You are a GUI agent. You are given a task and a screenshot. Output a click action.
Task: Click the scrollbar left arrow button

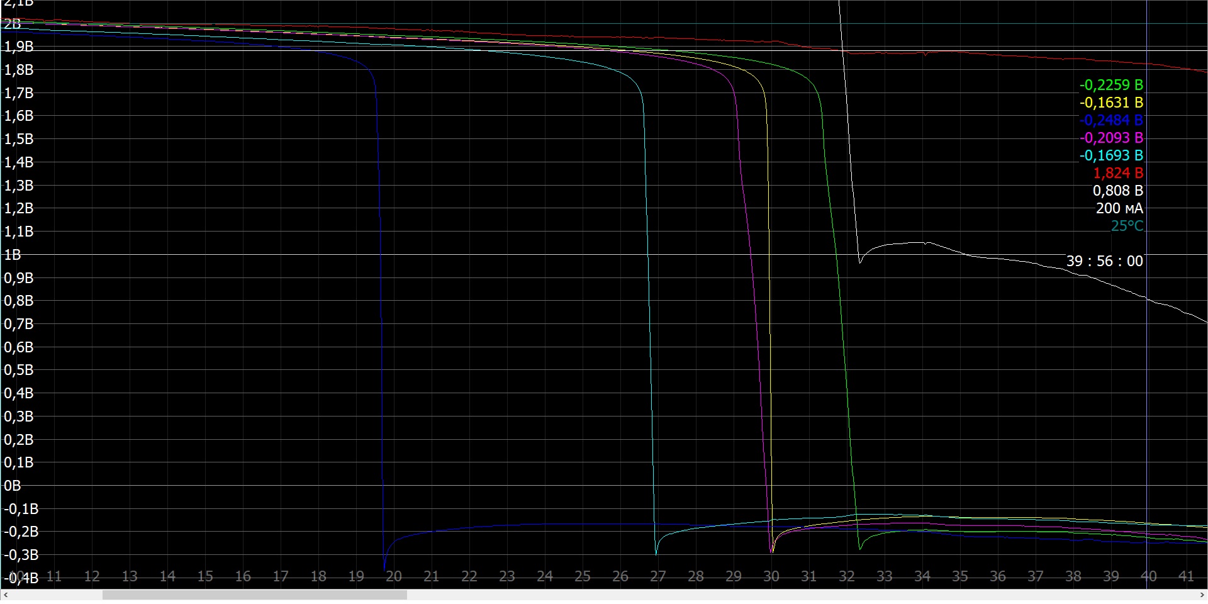tap(6, 595)
